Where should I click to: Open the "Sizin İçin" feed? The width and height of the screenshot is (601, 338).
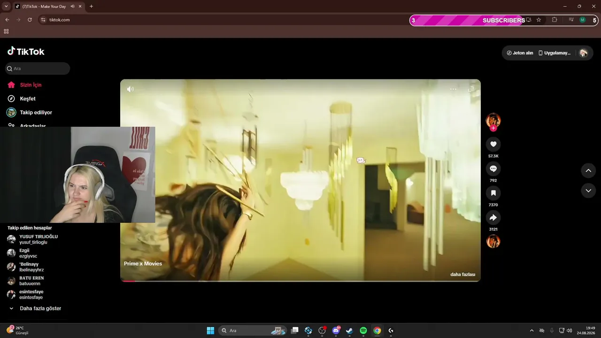point(24,85)
